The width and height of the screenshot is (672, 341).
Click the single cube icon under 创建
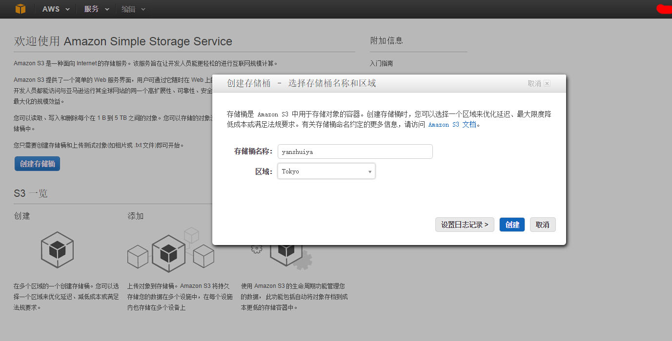click(57, 249)
